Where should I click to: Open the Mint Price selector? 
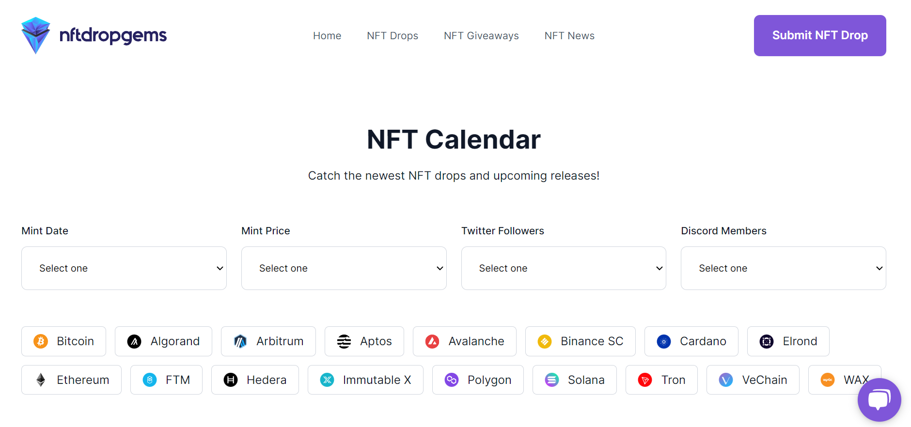[344, 268]
